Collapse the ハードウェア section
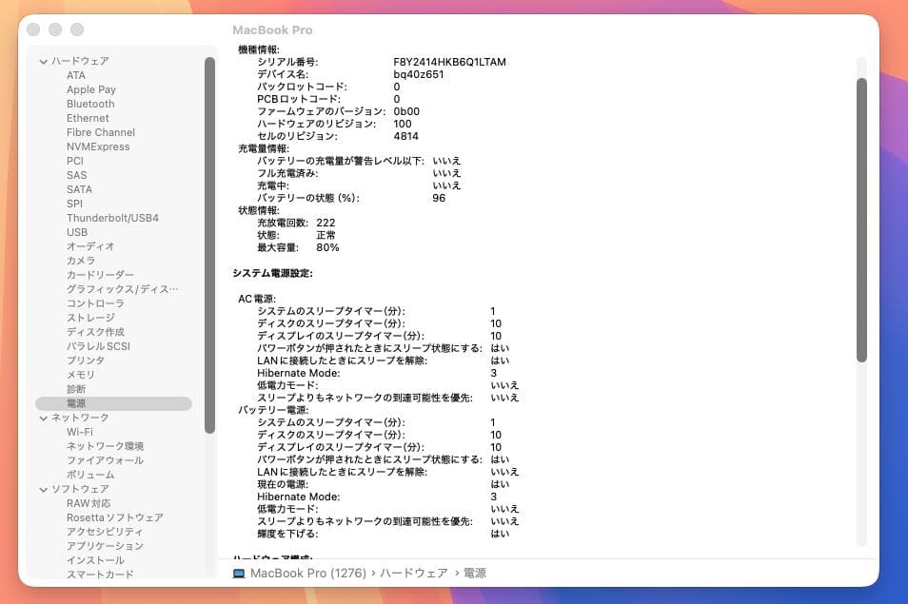908x604 pixels. (43, 60)
